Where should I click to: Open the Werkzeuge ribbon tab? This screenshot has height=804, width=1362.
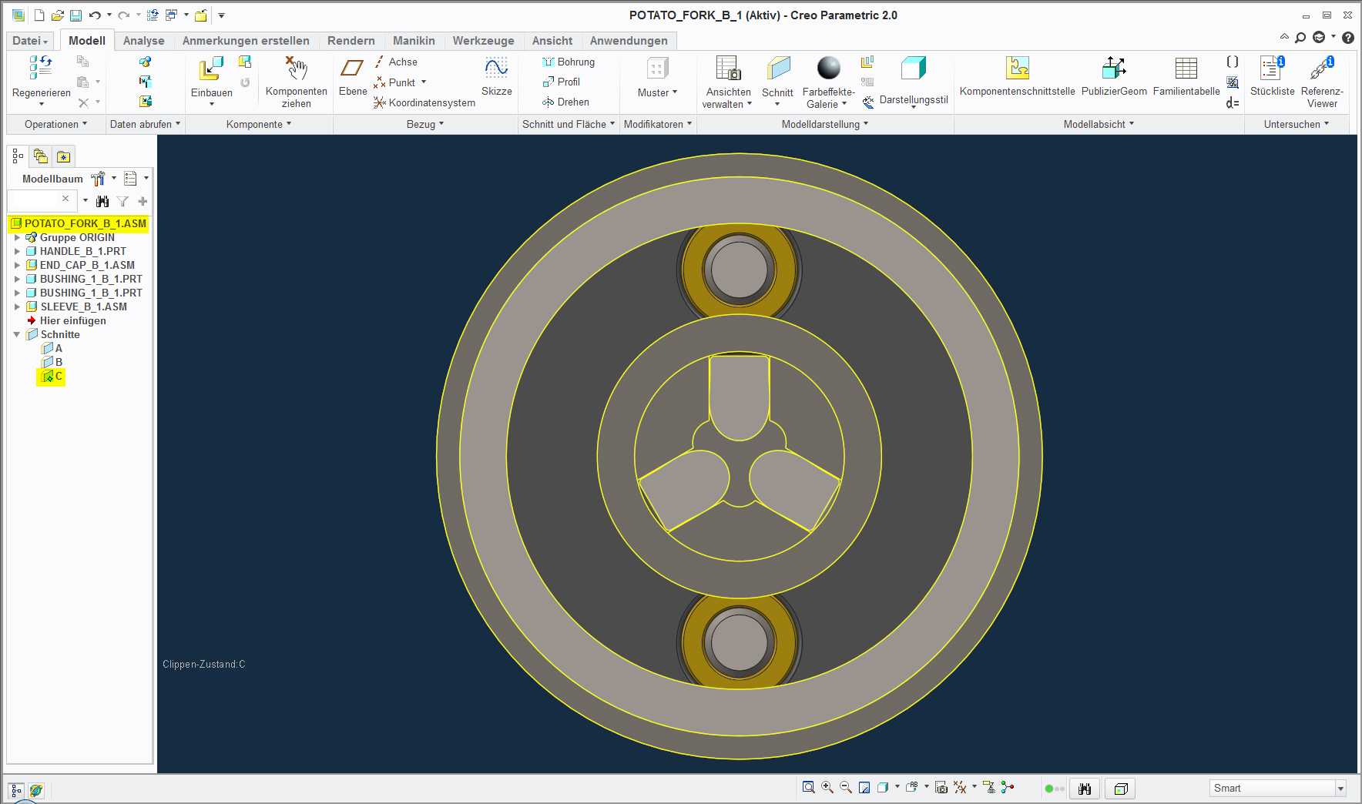click(483, 41)
